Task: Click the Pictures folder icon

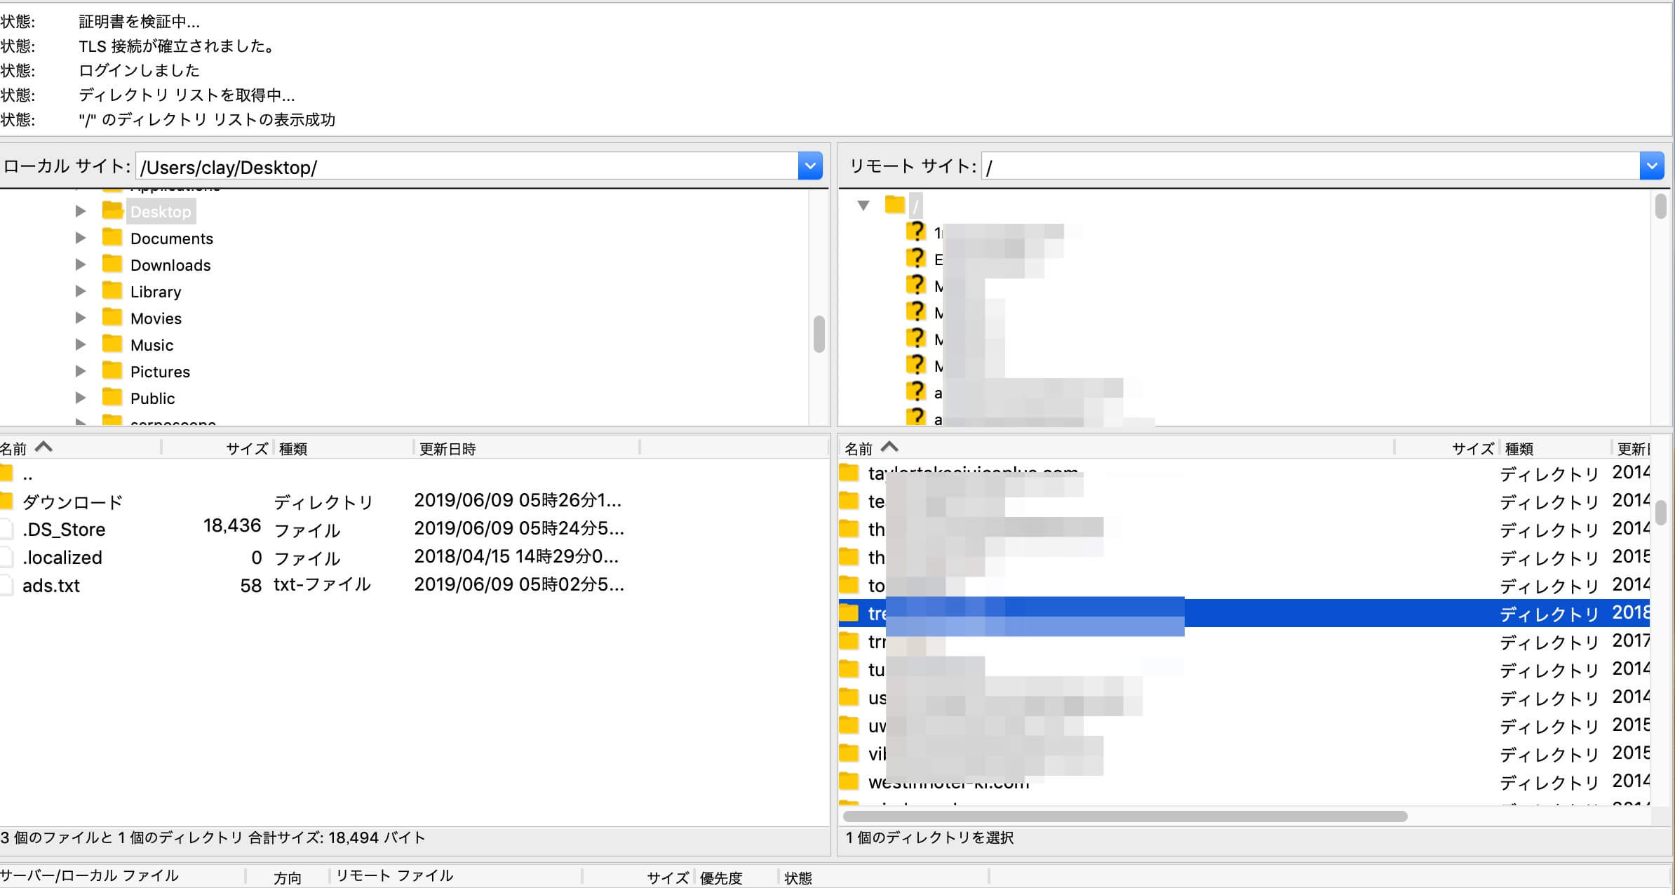Action: pyautogui.click(x=112, y=371)
